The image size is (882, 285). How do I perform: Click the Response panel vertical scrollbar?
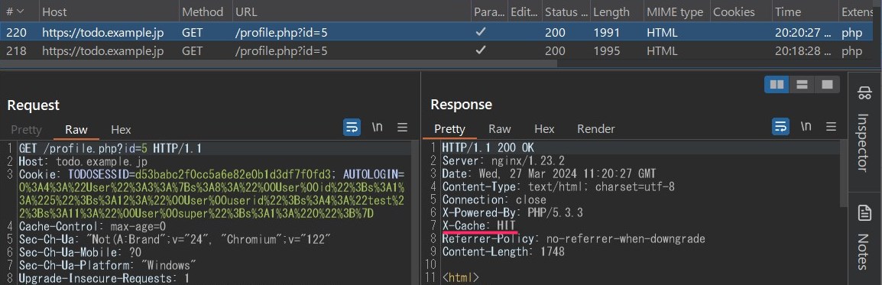point(843,174)
